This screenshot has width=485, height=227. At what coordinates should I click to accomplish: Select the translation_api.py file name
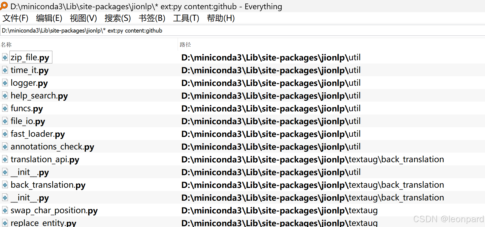[x=45, y=159]
